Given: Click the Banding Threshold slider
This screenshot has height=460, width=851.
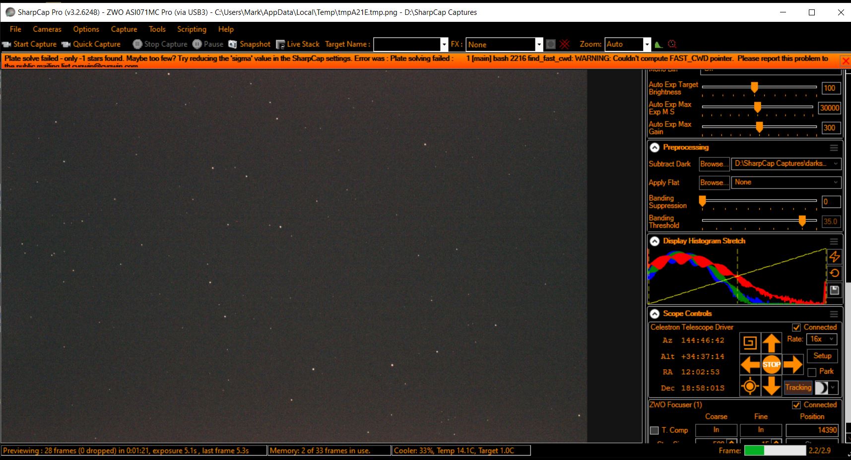Looking at the screenshot, I should tap(759, 221).
